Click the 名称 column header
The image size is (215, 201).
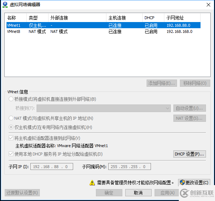16,18
